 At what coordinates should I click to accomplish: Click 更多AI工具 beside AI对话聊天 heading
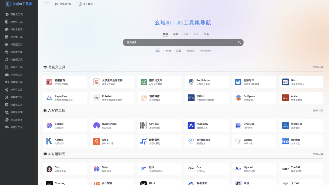[x=318, y=154]
